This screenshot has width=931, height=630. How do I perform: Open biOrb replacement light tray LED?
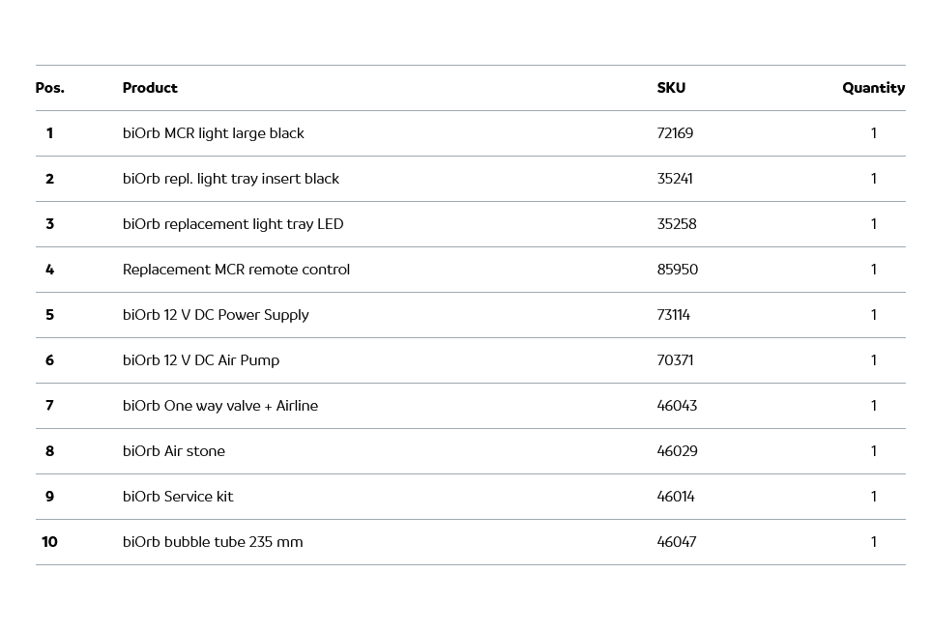pos(232,224)
